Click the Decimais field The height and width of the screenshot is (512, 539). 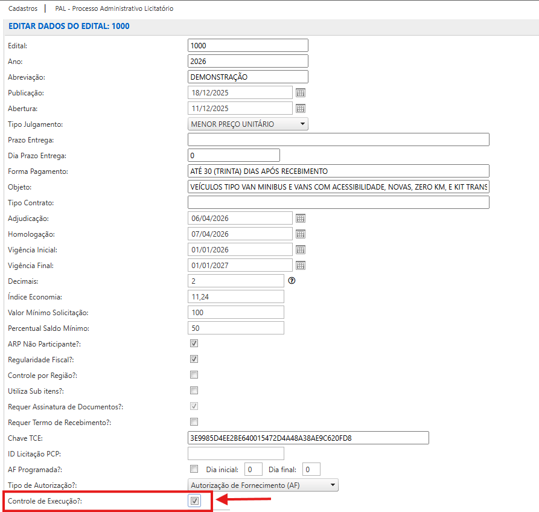236,281
